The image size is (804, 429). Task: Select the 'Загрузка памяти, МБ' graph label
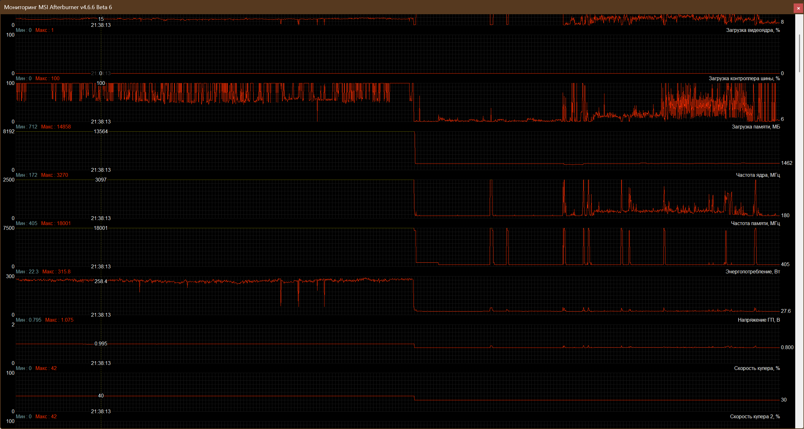[755, 127]
